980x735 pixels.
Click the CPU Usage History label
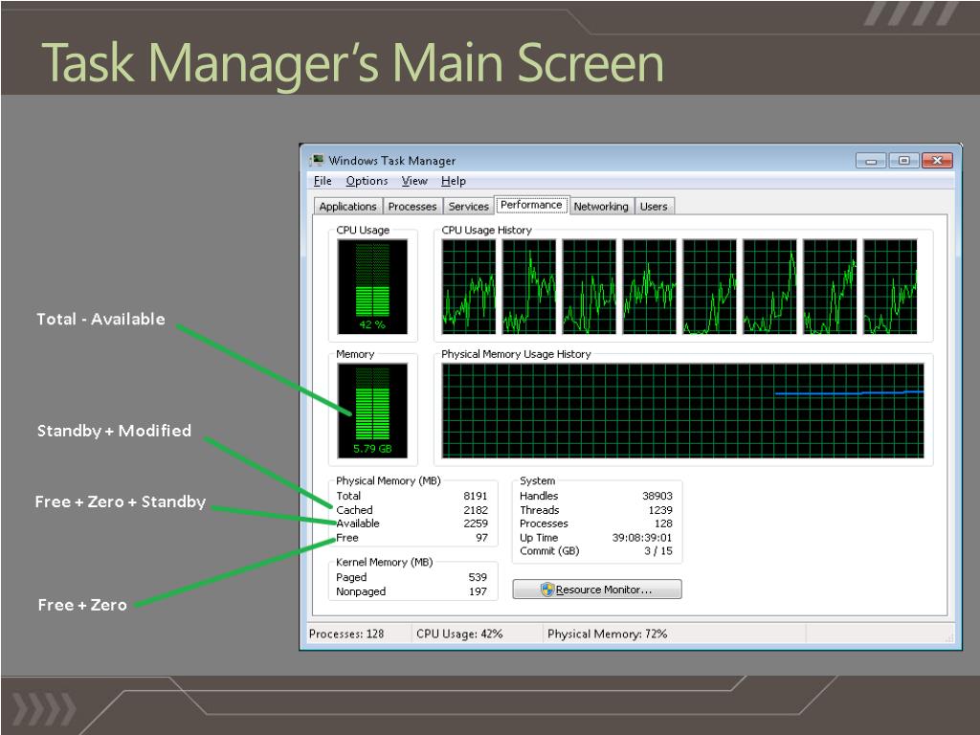pos(486,230)
